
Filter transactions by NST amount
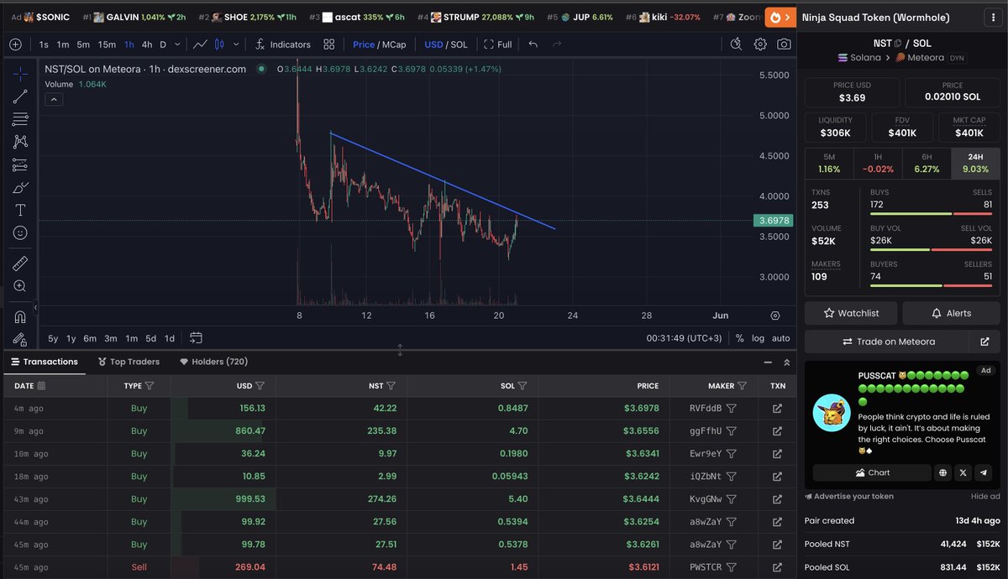point(391,386)
